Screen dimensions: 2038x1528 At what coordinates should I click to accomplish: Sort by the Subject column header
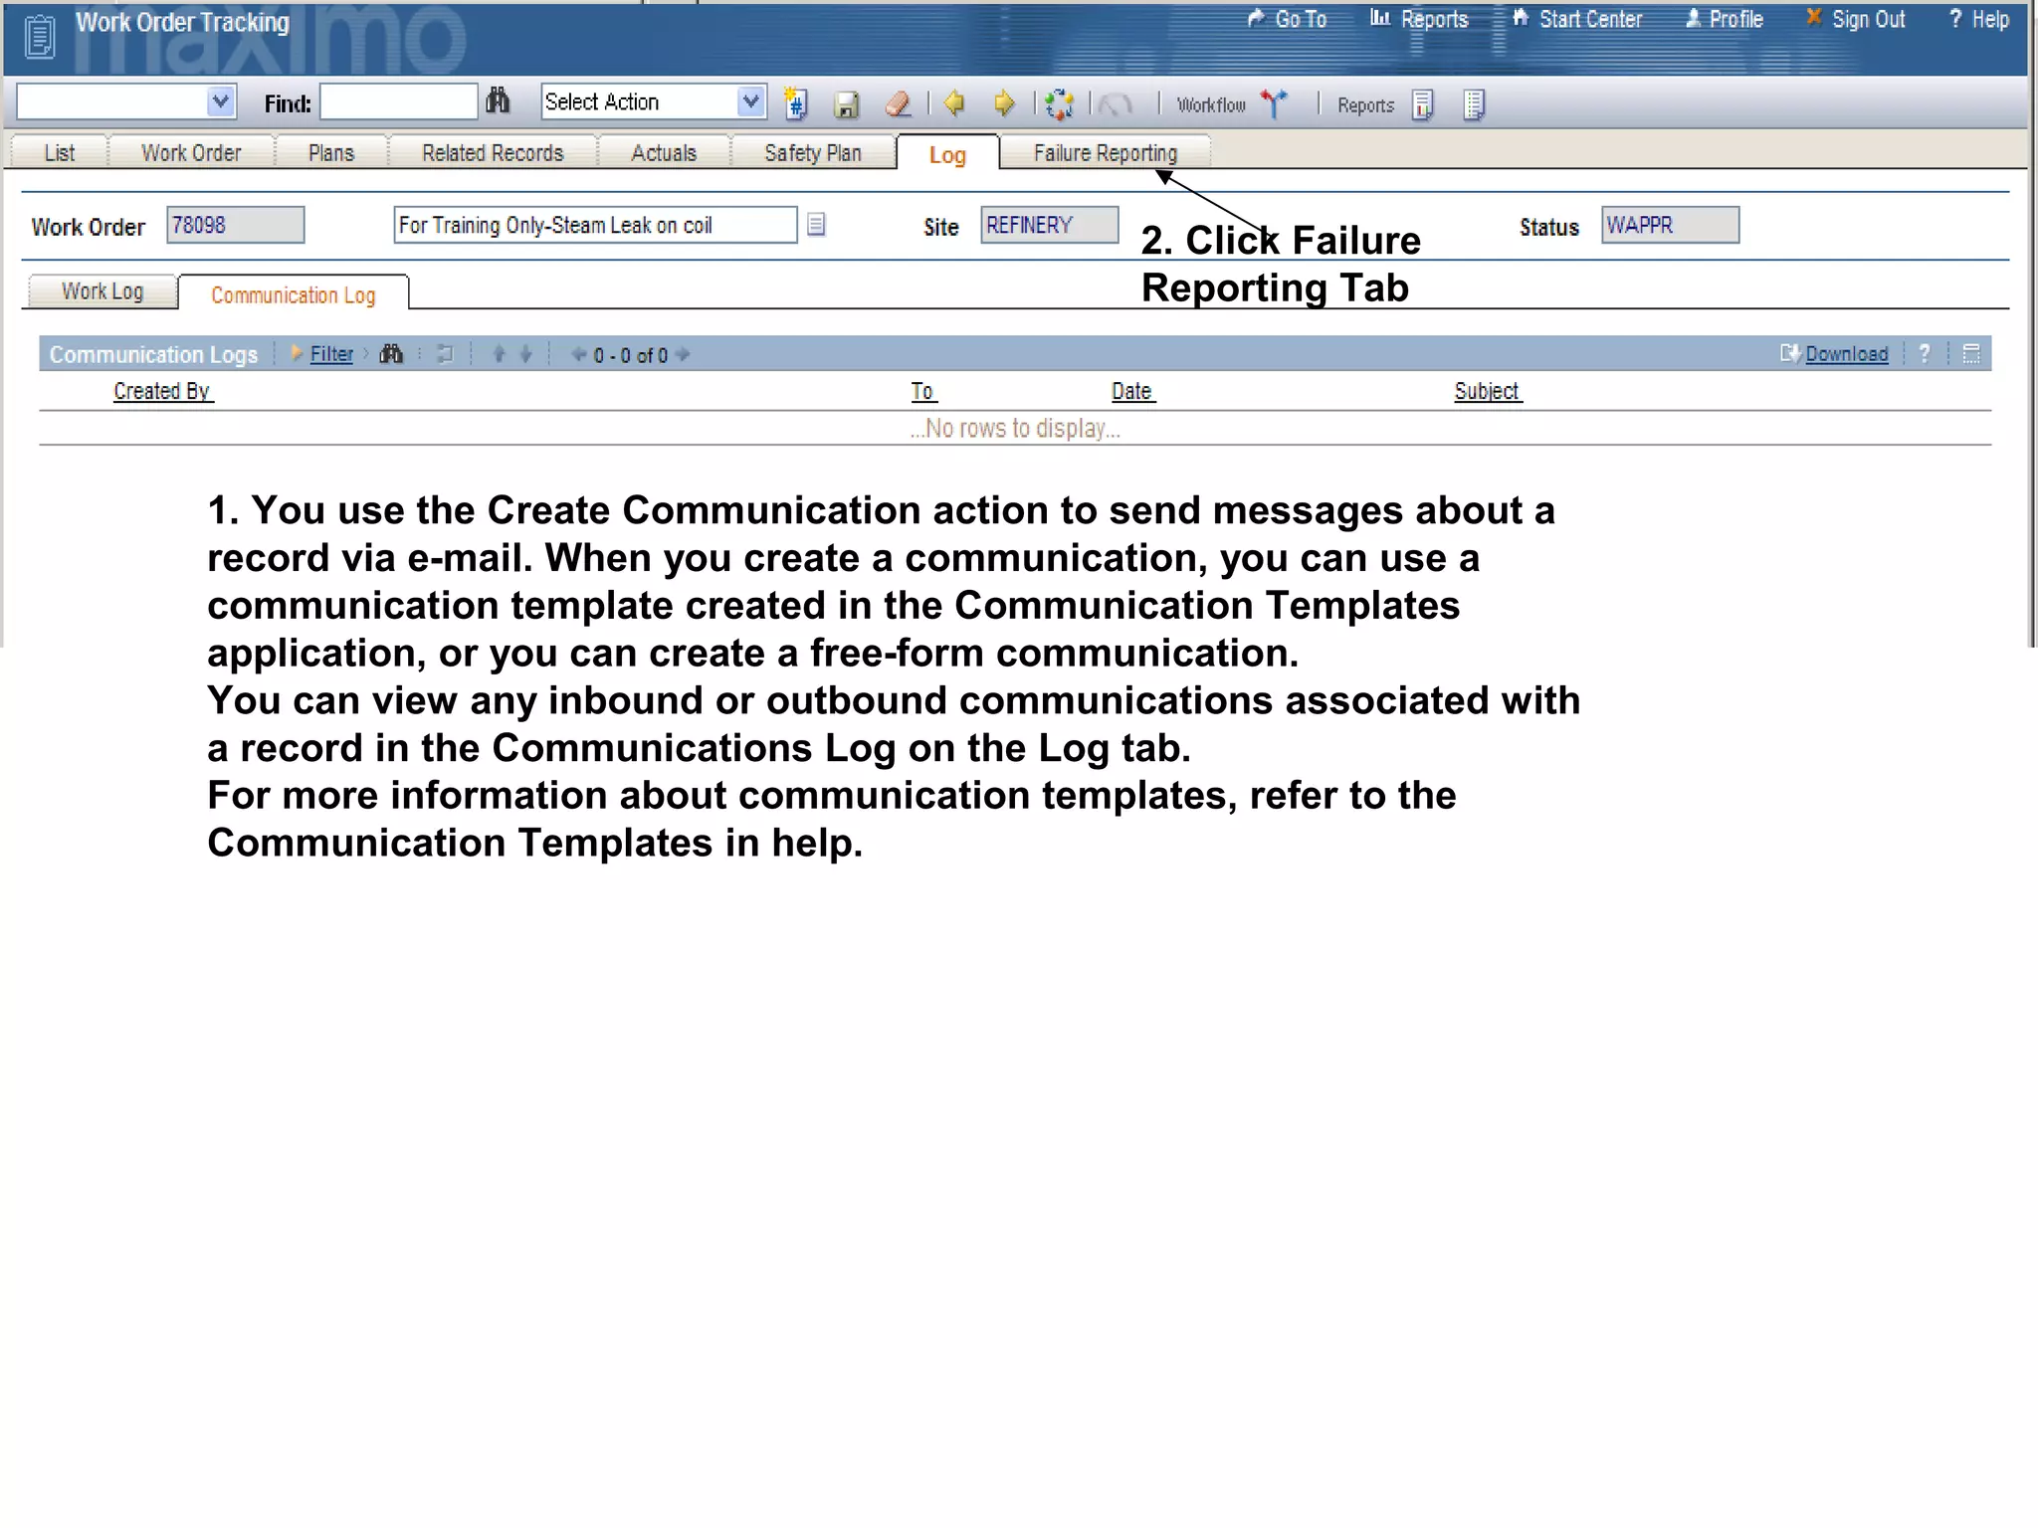(1487, 391)
